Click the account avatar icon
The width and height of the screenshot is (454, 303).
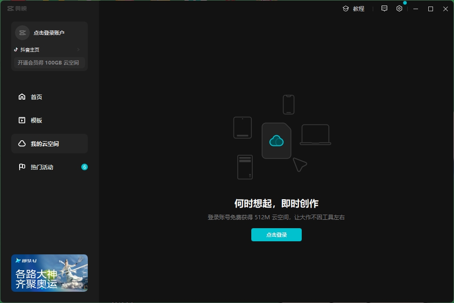pos(22,33)
